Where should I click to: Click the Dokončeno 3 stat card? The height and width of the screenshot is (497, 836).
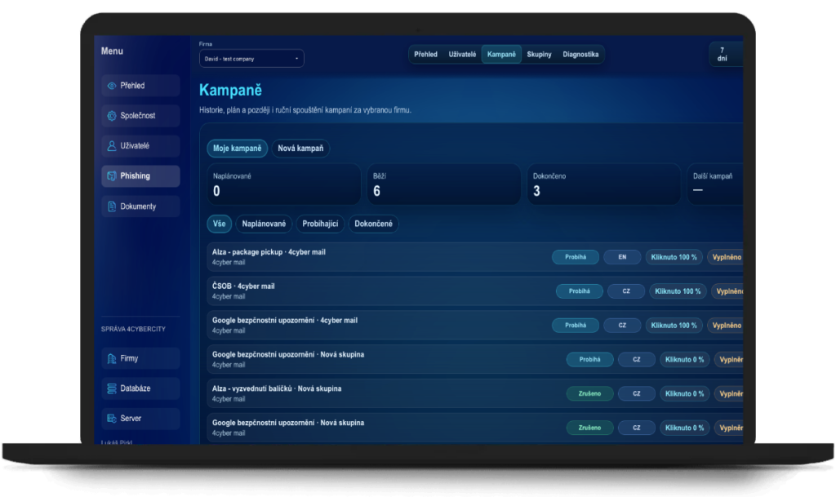click(x=603, y=184)
